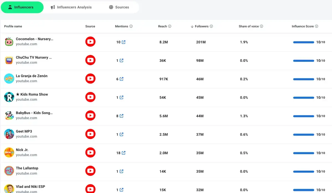332x193 pixels.
Task: Open the Geet MP3 profile name
Action: [24, 131]
